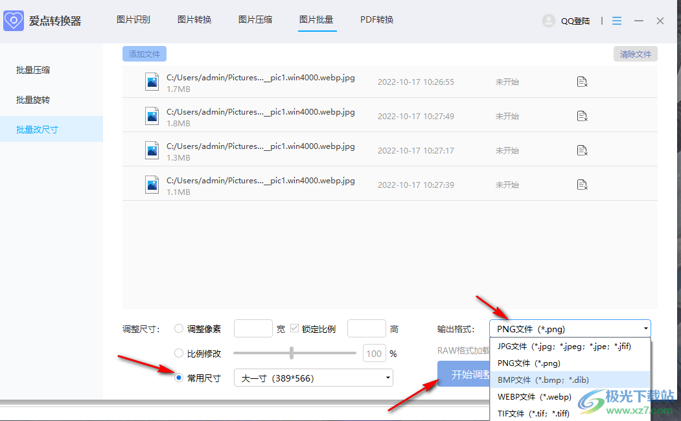The width and height of the screenshot is (681, 421).
Task: Remove the file dated 10:27:49
Action: coord(582,116)
